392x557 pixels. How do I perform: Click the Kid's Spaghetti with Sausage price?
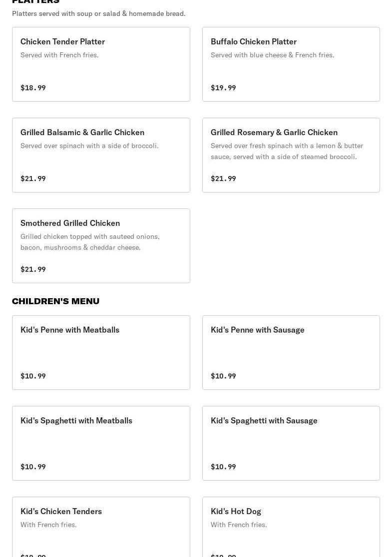coord(223,467)
